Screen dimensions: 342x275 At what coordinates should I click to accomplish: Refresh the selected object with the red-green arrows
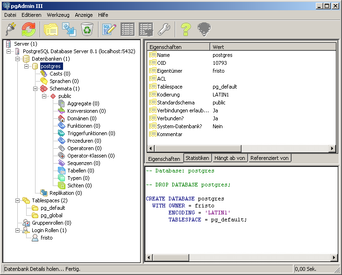(28, 29)
